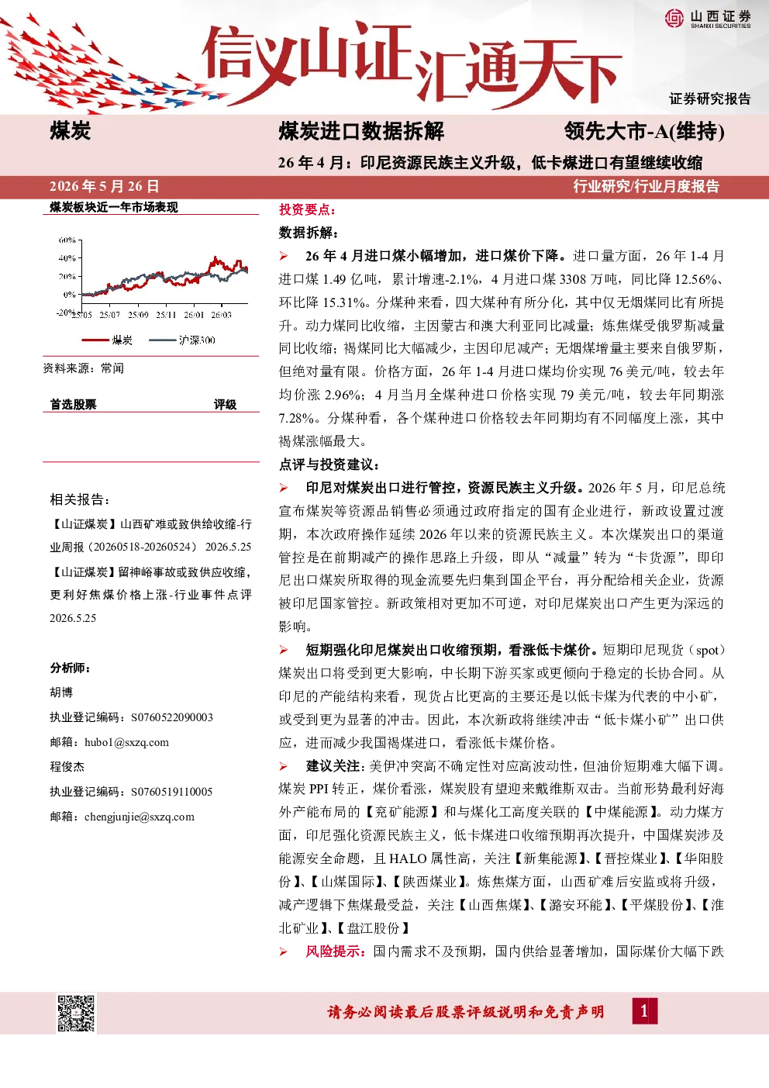Click the red 风险提示 label
The image size is (769, 1088).
[336, 952]
